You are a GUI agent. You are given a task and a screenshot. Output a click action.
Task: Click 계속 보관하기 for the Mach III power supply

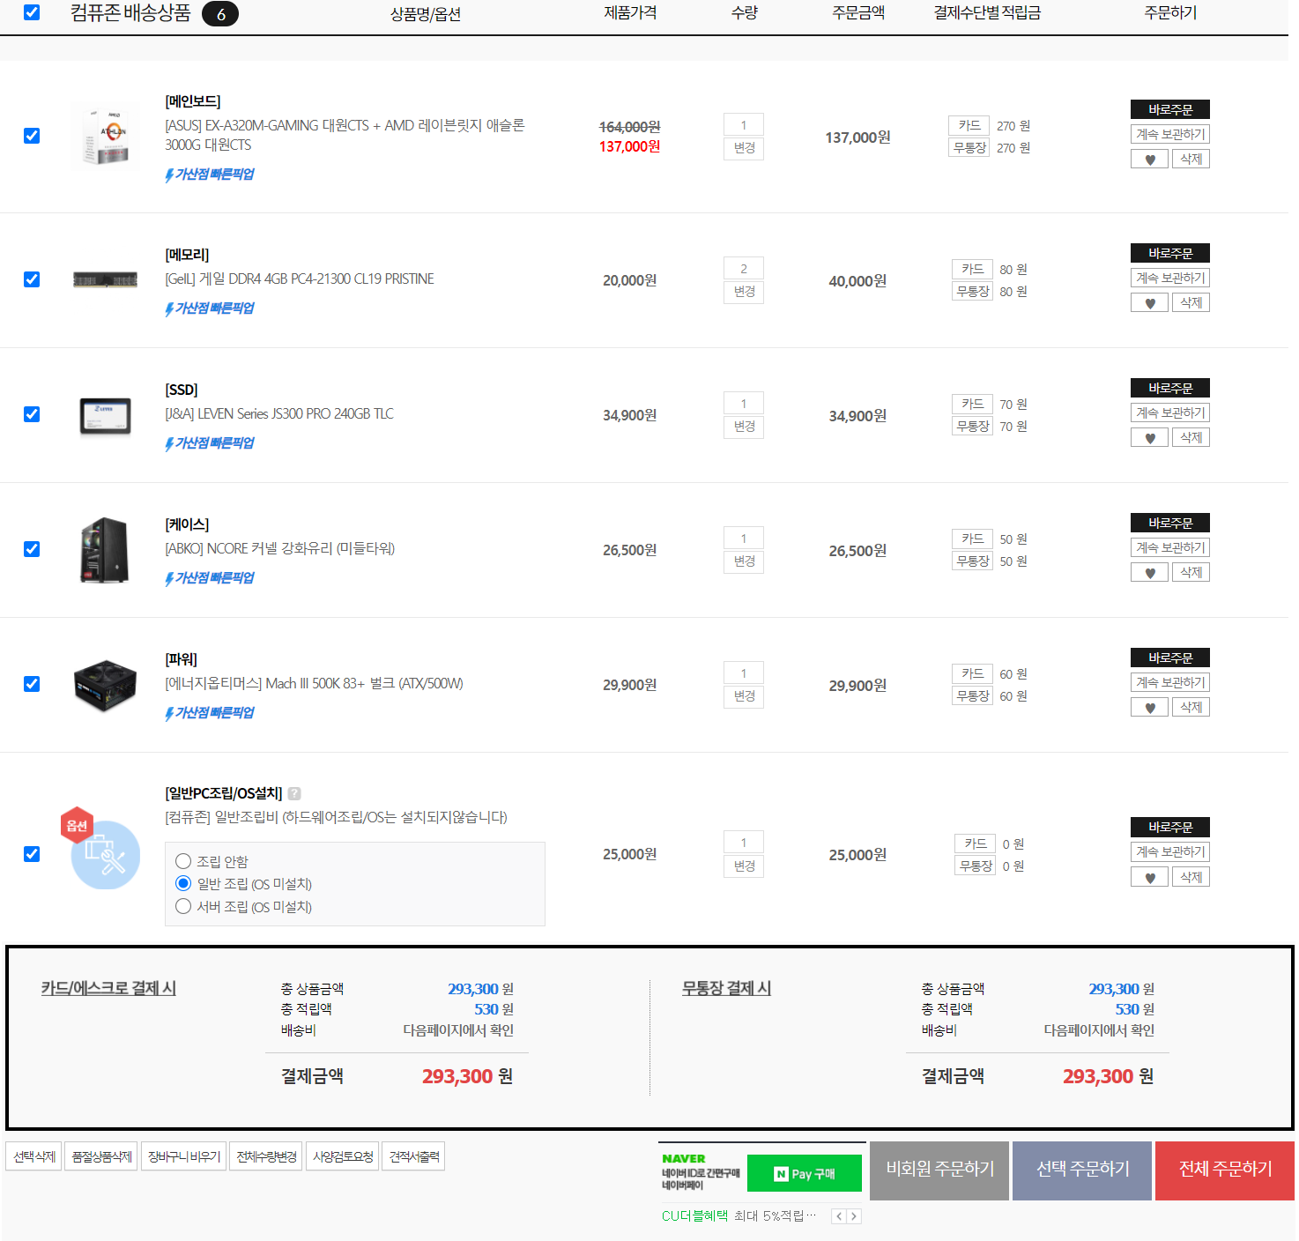(x=1170, y=682)
